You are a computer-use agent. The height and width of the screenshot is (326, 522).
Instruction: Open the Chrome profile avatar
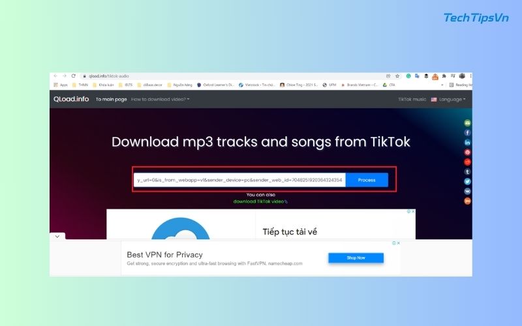tap(462, 76)
